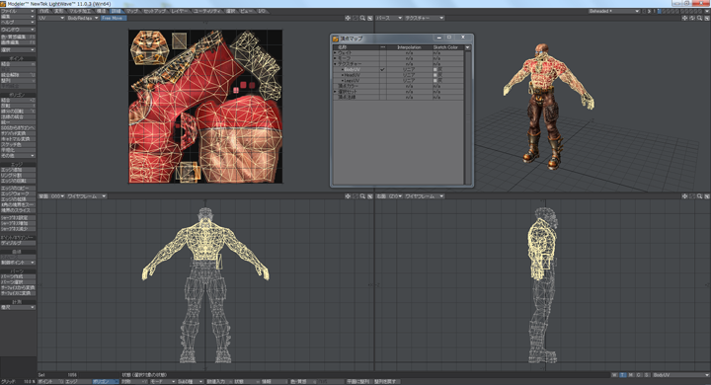
Task: Click the LegsUV sketch color swatch
Action: pos(434,80)
